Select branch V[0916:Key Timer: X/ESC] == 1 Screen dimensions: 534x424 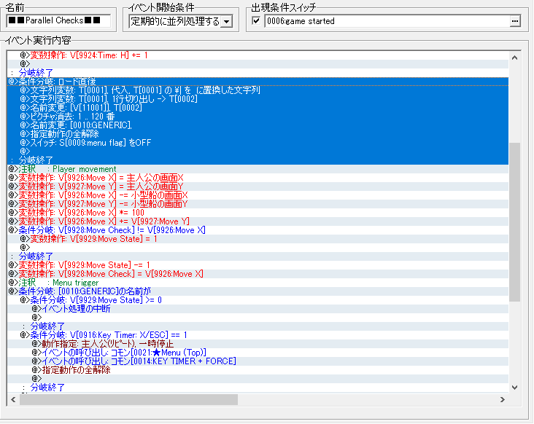click(x=258, y=335)
